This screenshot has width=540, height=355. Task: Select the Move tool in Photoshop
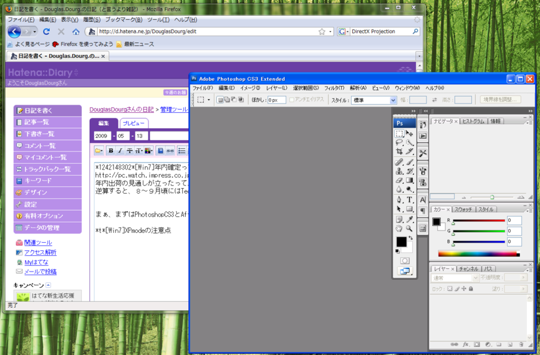pos(410,133)
